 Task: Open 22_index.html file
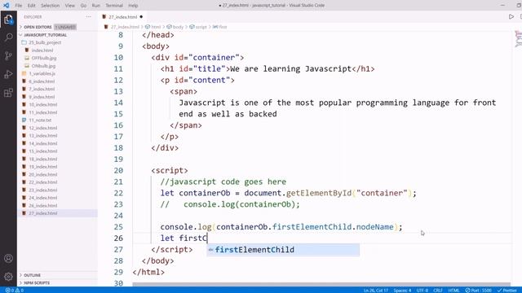(43, 182)
